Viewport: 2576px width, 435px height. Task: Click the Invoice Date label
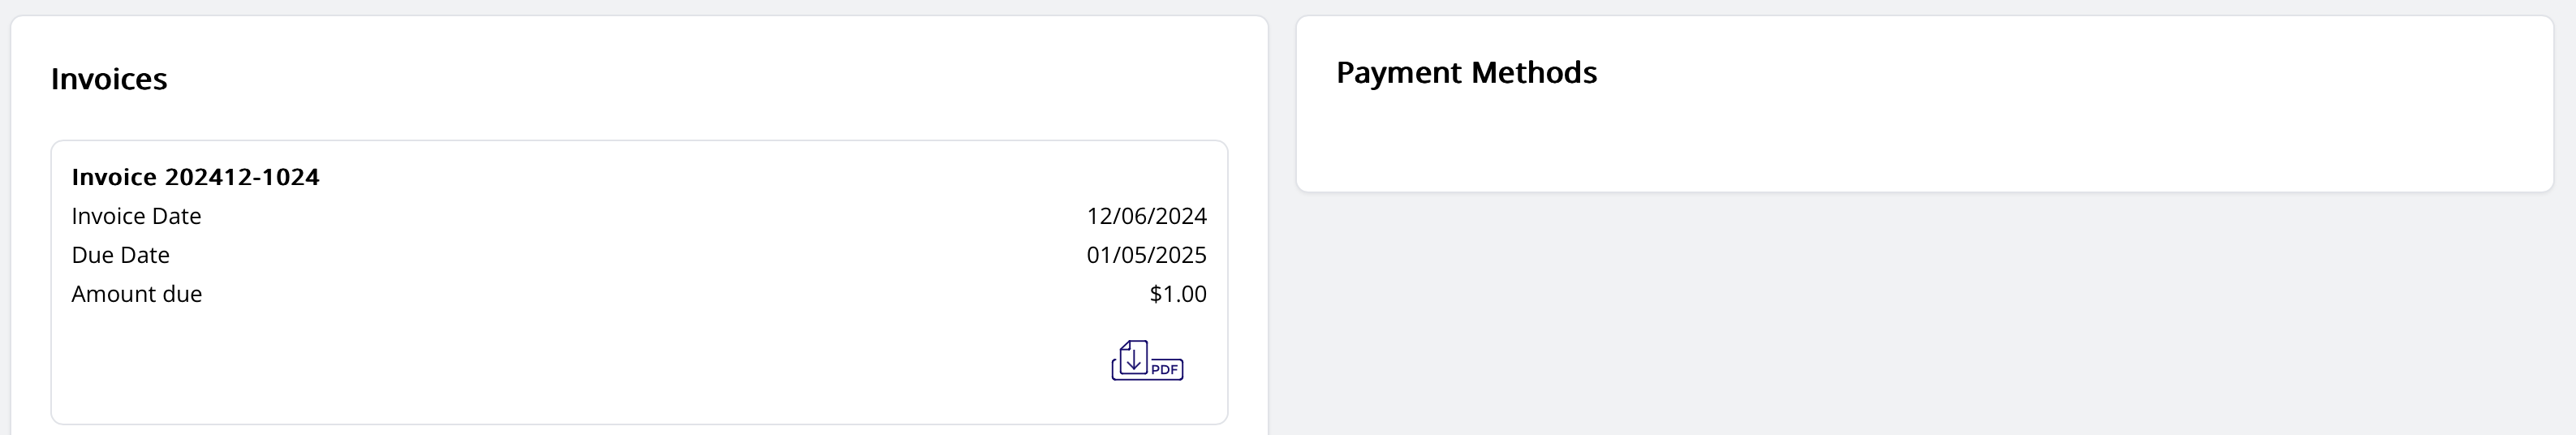(x=136, y=216)
